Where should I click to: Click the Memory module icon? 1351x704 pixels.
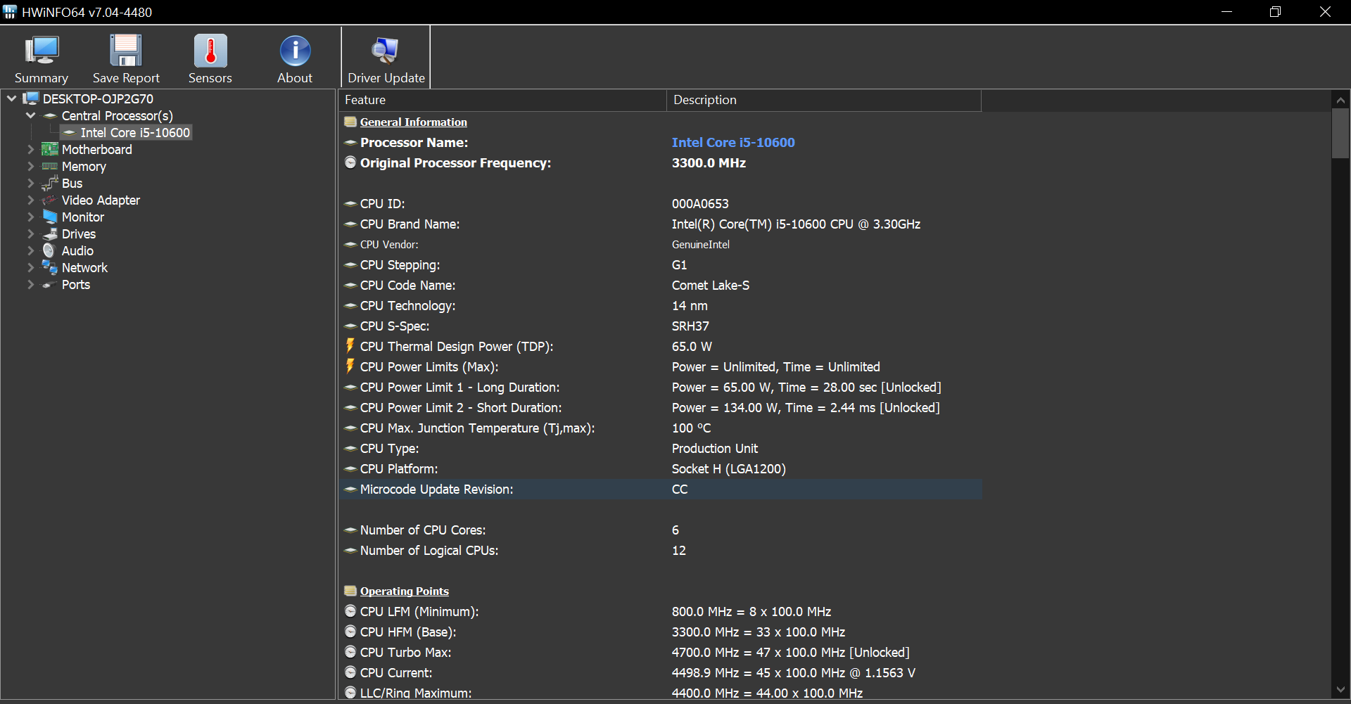(x=49, y=166)
